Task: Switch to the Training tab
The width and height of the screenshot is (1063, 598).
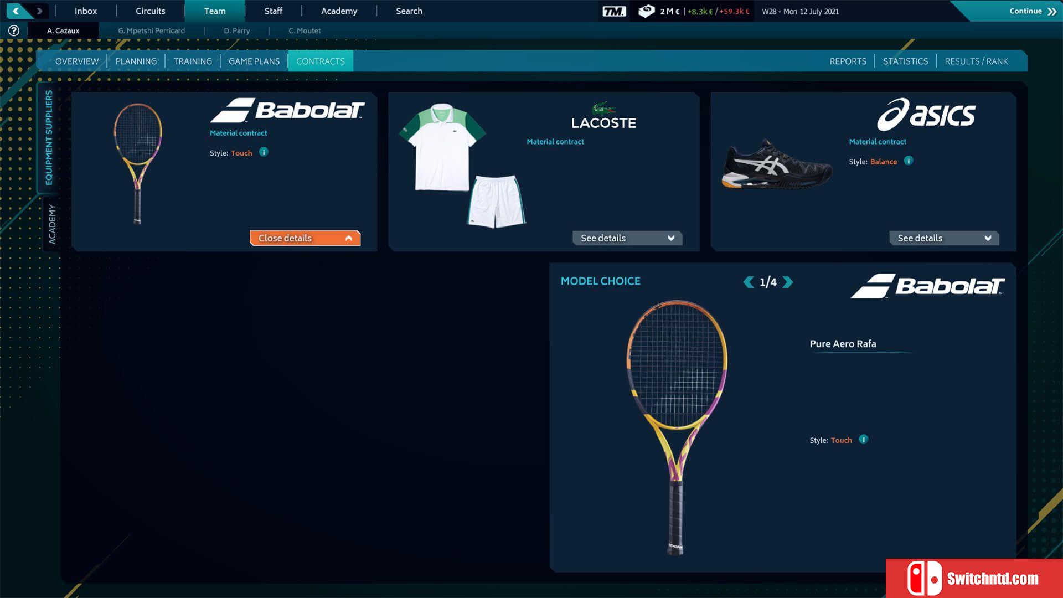Action: point(193,61)
